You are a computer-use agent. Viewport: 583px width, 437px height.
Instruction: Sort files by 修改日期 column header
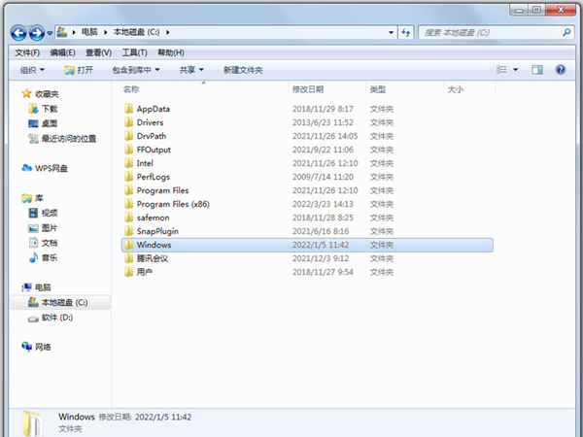click(311, 89)
